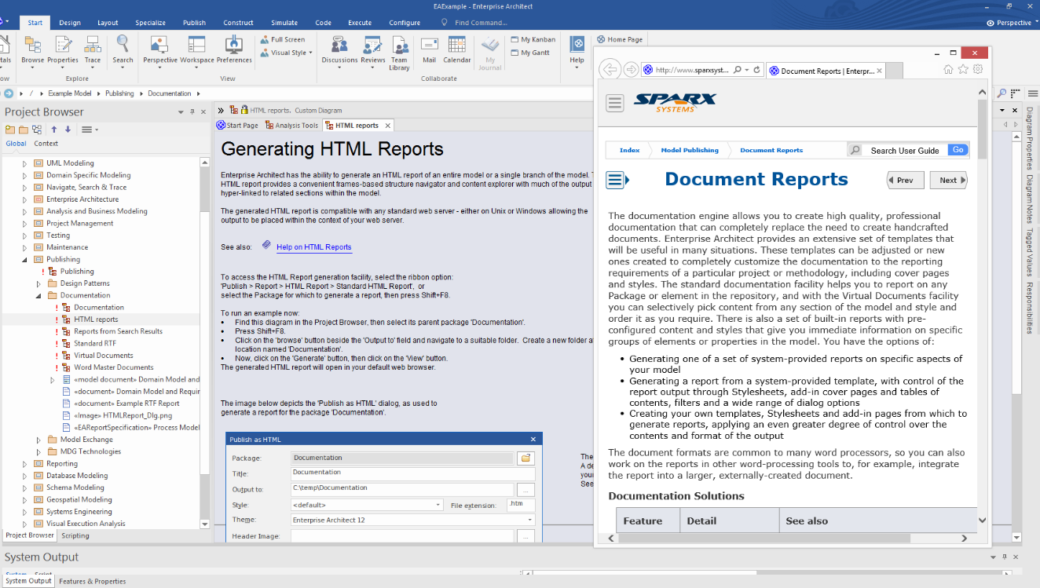Image resolution: width=1040 pixels, height=588 pixels.
Task: Click the Go search button
Action: tap(958, 150)
